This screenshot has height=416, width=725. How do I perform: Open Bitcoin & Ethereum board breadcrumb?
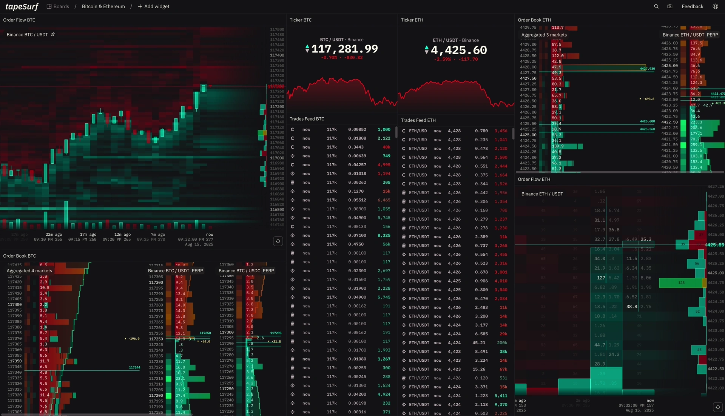coord(103,6)
